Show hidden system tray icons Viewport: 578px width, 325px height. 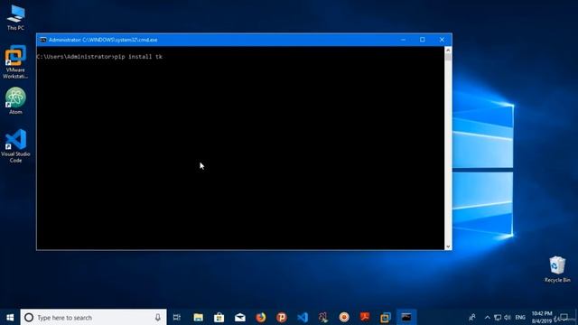[x=488, y=317]
